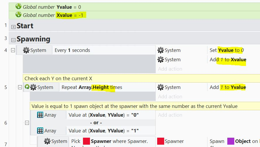Expand the Start group
260x147 pixels.
13,27
